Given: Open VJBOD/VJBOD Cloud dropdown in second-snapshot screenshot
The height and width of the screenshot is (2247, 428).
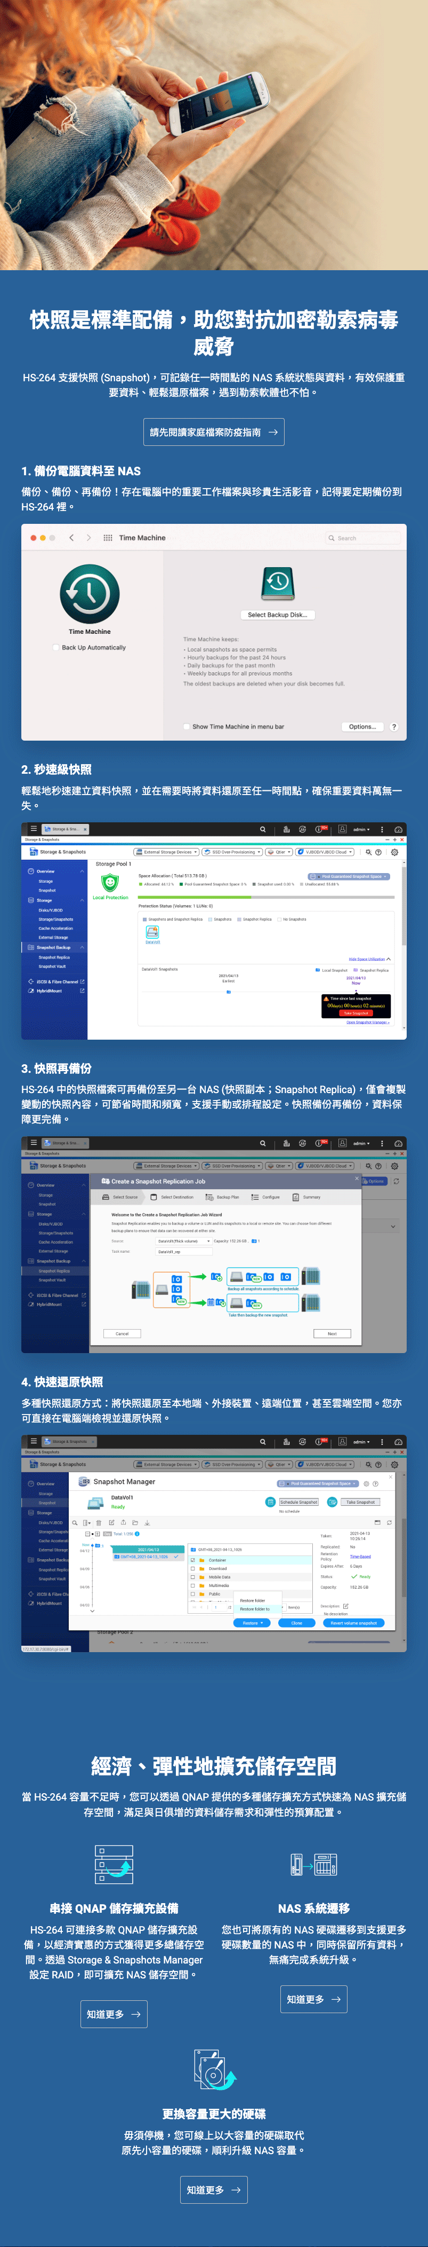Looking at the screenshot, I should click(x=325, y=852).
